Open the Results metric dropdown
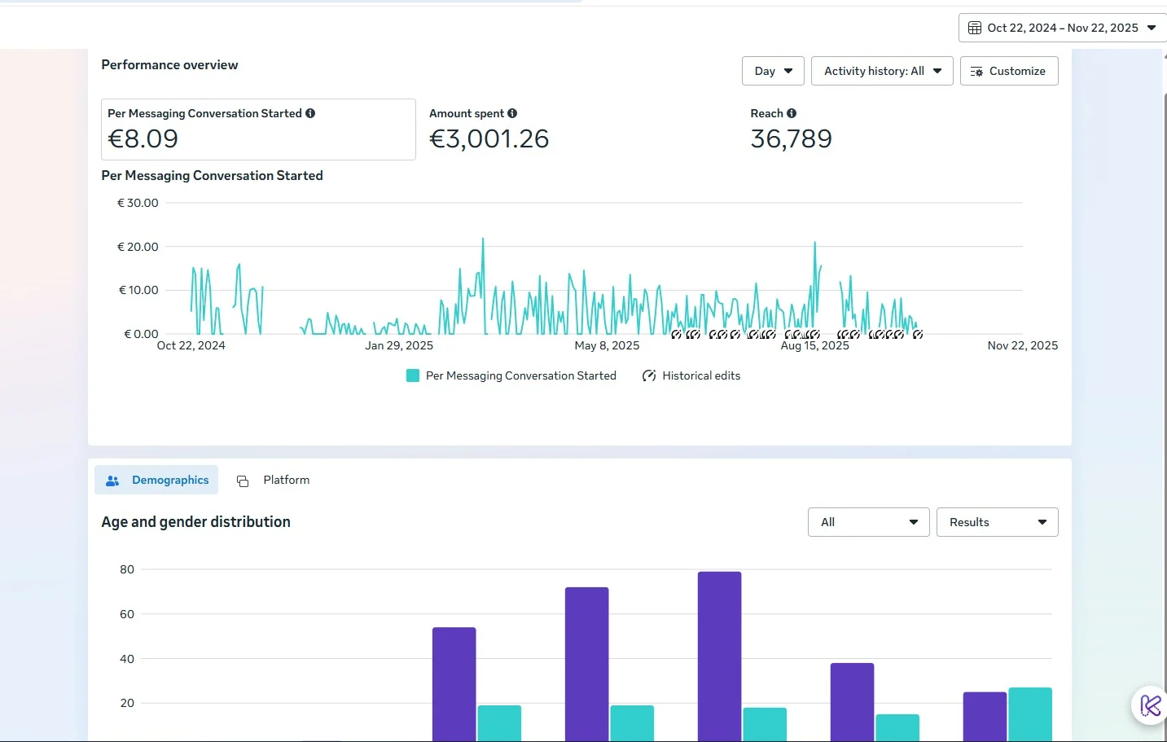 [997, 522]
